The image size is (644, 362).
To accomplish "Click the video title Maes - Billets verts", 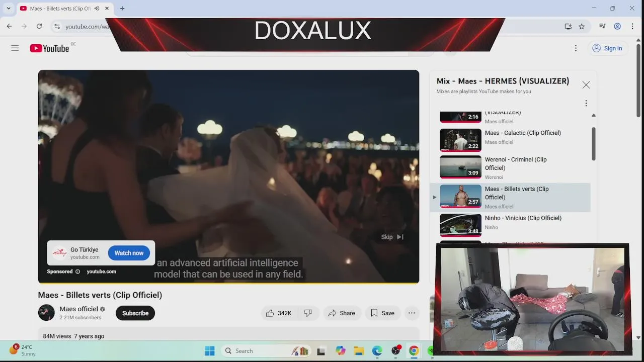I will click(100, 295).
